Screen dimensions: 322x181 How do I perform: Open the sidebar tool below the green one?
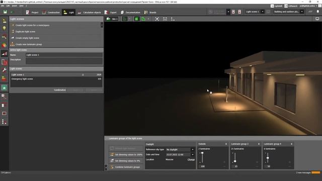(x=5, y=97)
